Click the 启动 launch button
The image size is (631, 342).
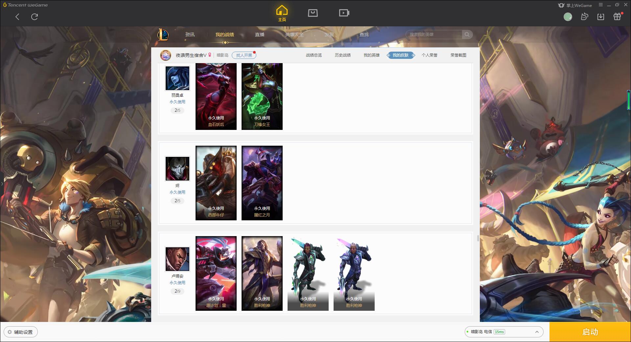(x=590, y=332)
